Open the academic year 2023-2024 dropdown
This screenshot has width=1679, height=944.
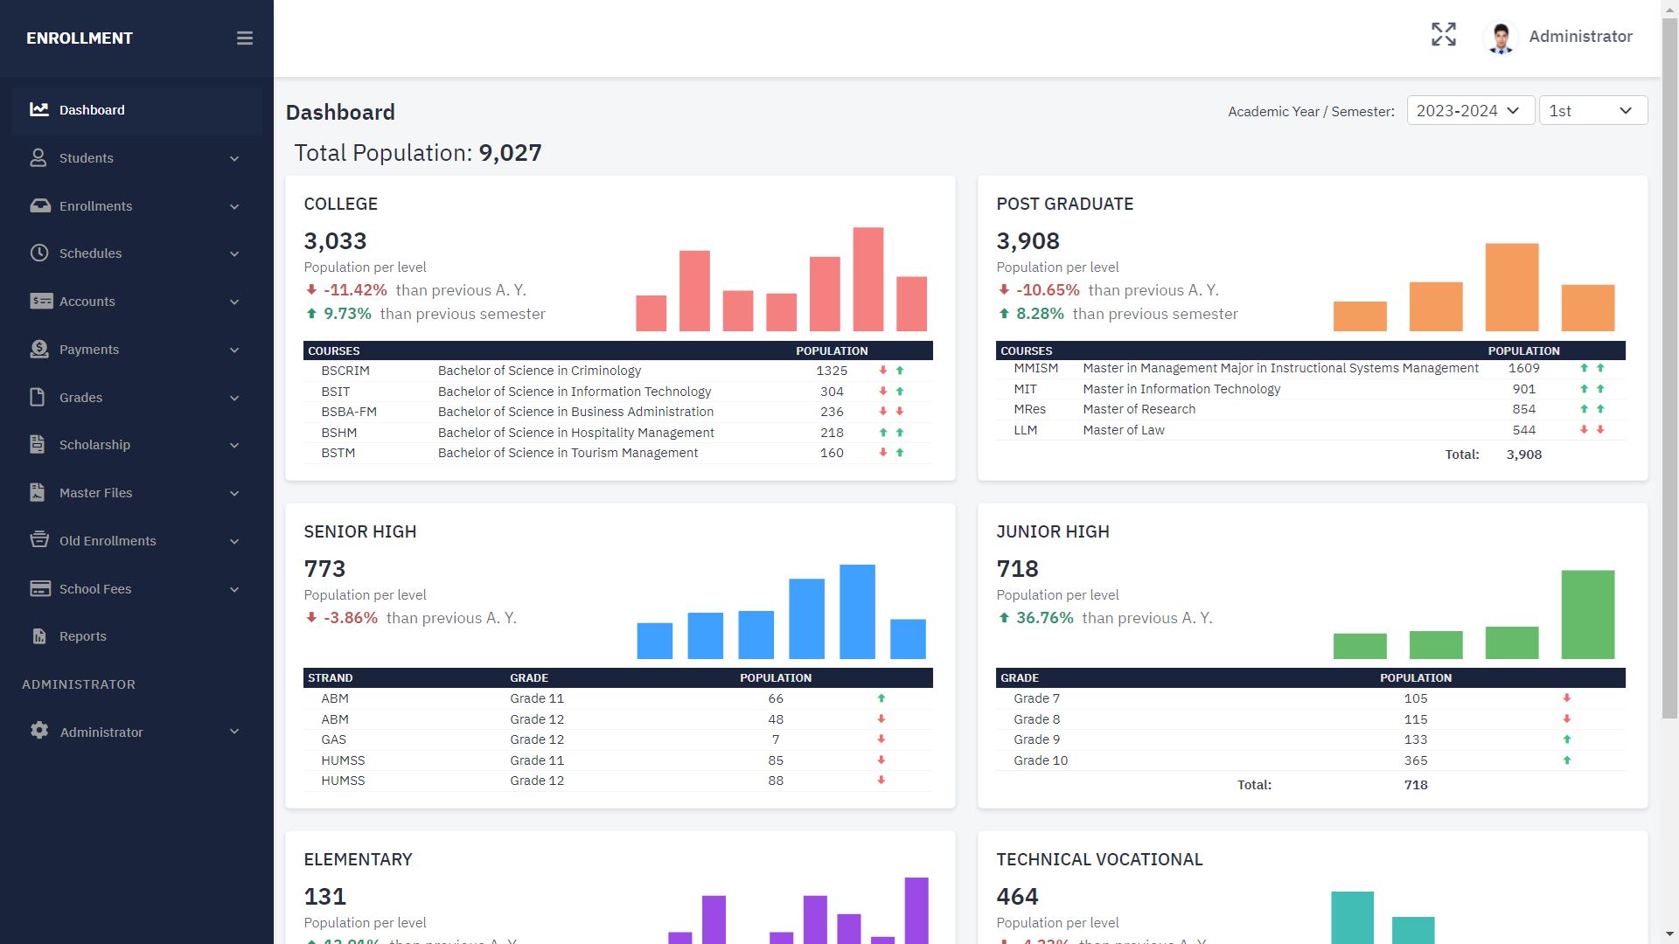(1470, 111)
